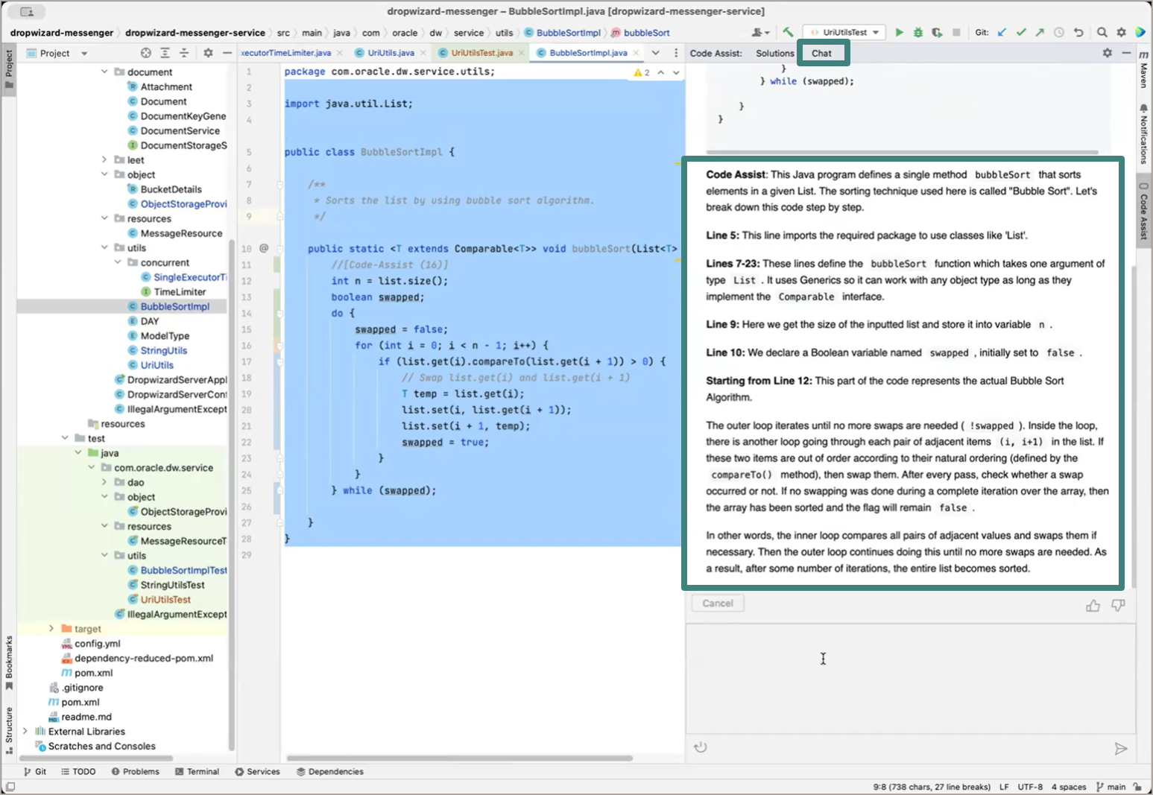
Task: Run the UriUtilsTest configuration with green play icon
Action: pos(899,33)
